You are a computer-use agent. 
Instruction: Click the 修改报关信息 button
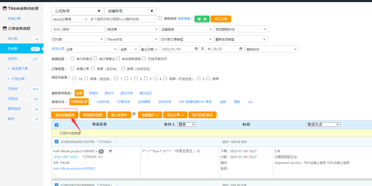pos(93,115)
